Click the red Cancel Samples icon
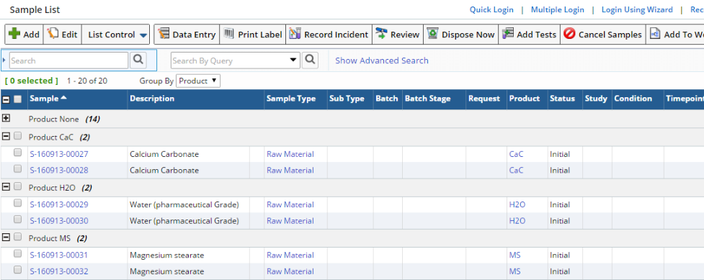 coord(569,34)
